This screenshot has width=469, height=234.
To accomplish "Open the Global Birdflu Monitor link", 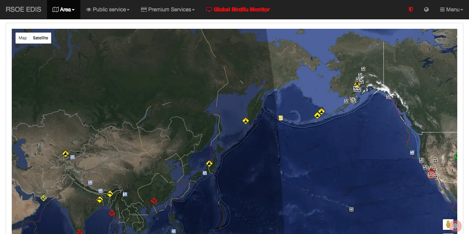I will click(x=238, y=9).
